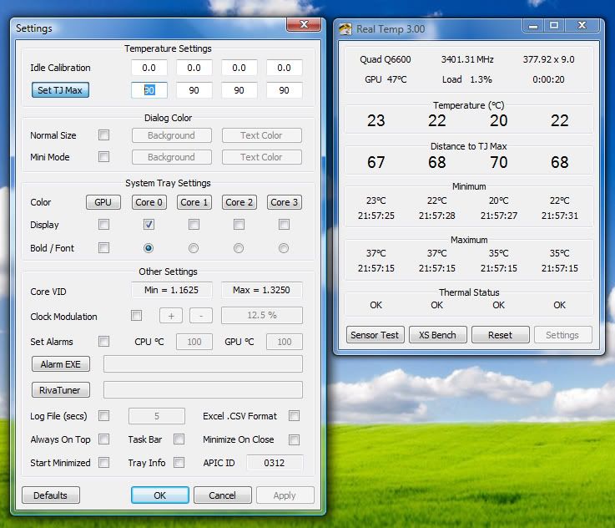Screen dimensions: 615x528
Task: Click the RivaTuner button
Action: pyautogui.click(x=61, y=390)
